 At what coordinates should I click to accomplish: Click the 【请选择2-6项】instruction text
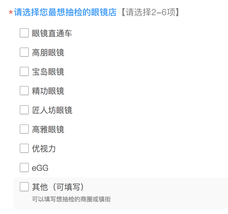point(149,12)
